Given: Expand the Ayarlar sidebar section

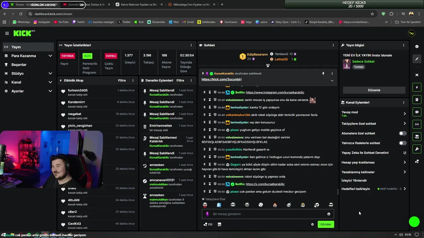Looking at the screenshot, I should (x=50, y=91).
